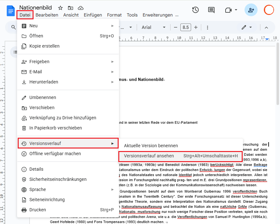This screenshot has height=224, width=280.
Task: Select Versionsverlauf ansehen
Action: [181, 156]
